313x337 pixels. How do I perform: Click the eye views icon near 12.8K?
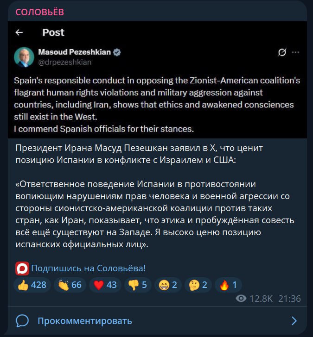pos(241,299)
